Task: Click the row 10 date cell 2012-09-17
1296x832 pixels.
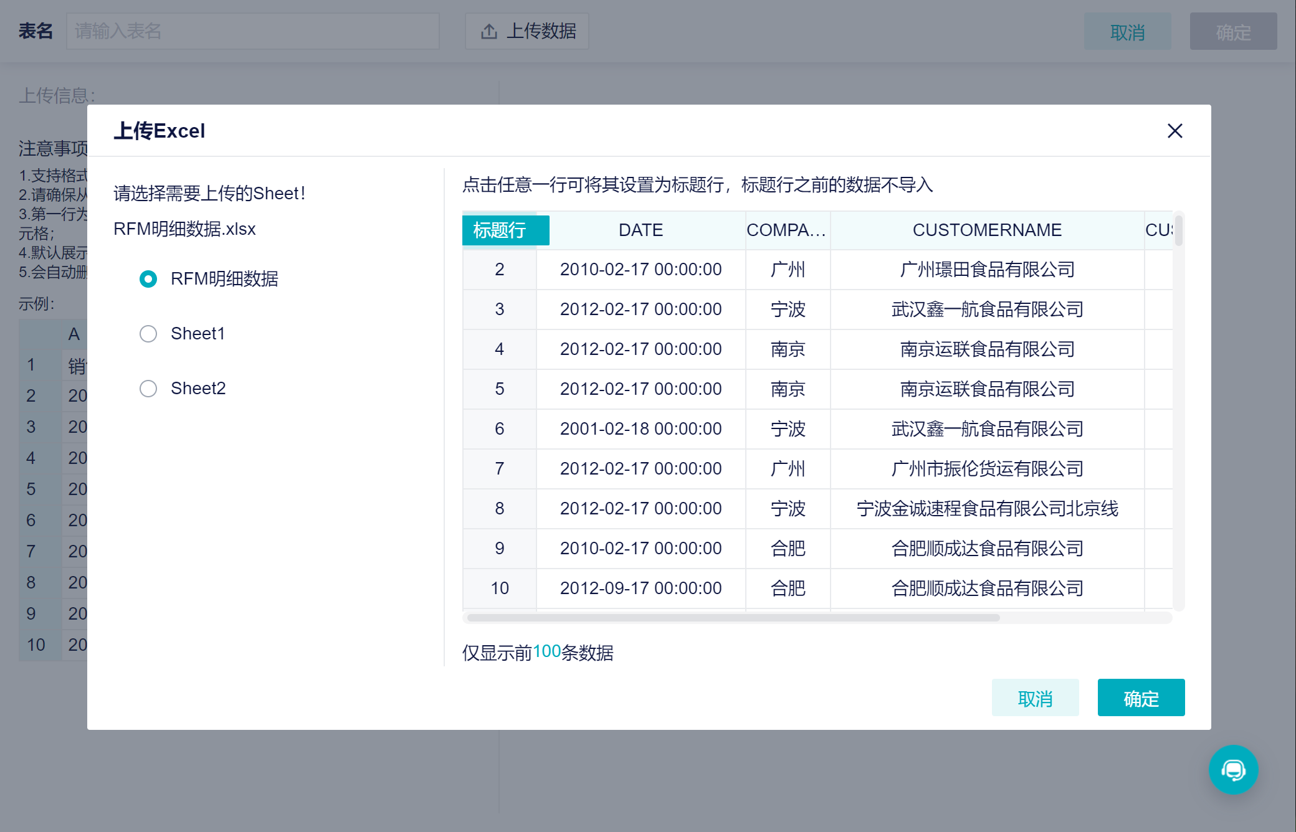Action: tap(641, 589)
